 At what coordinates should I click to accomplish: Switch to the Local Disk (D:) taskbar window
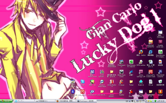45,101
